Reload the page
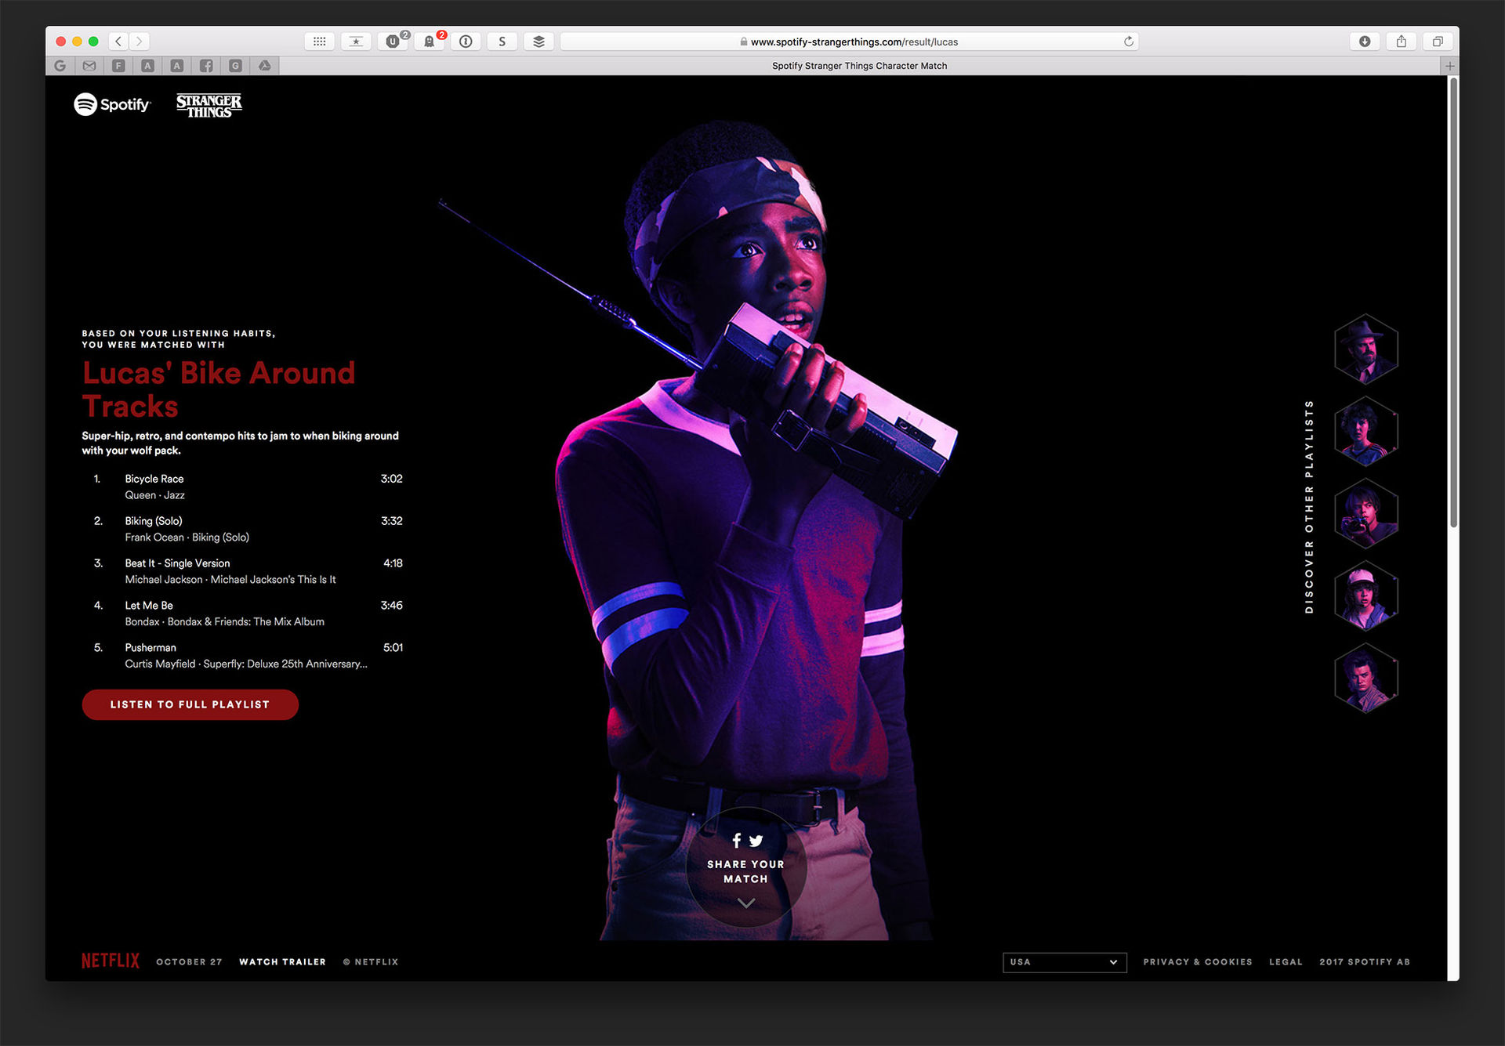Viewport: 1505px width, 1046px height. (x=1128, y=42)
